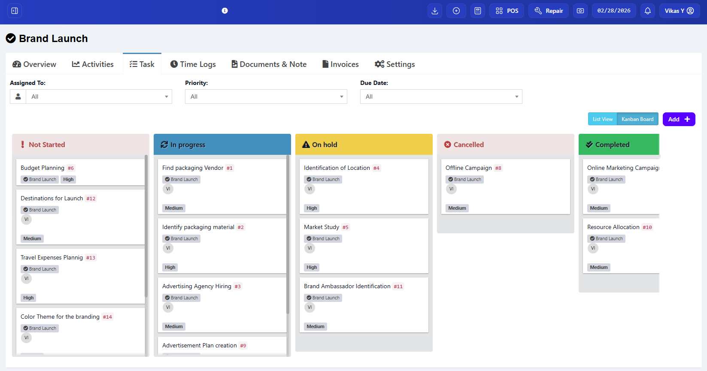The image size is (707, 371).
Task: Open the Offline Campaign task
Action: point(469,168)
